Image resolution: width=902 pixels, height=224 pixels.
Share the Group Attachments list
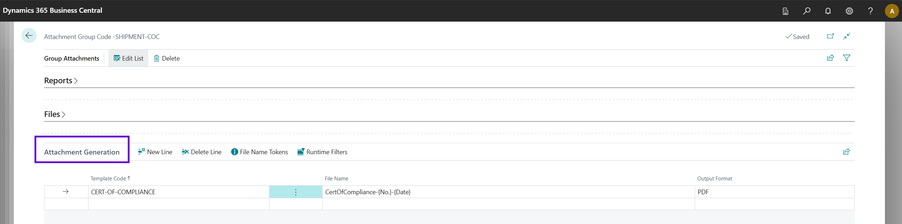click(x=830, y=58)
